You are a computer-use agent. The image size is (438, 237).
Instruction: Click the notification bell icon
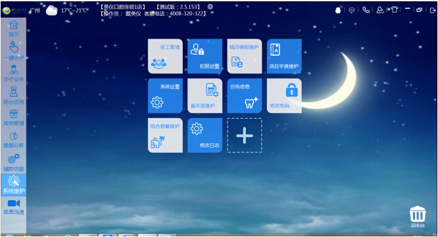coord(338,10)
